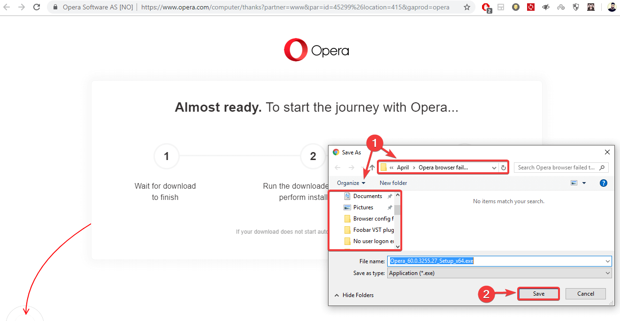Image resolution: width=620 pixels, height=321 pixels.
Task: Cancel the Save As dialog
Action: coord(586,294)
